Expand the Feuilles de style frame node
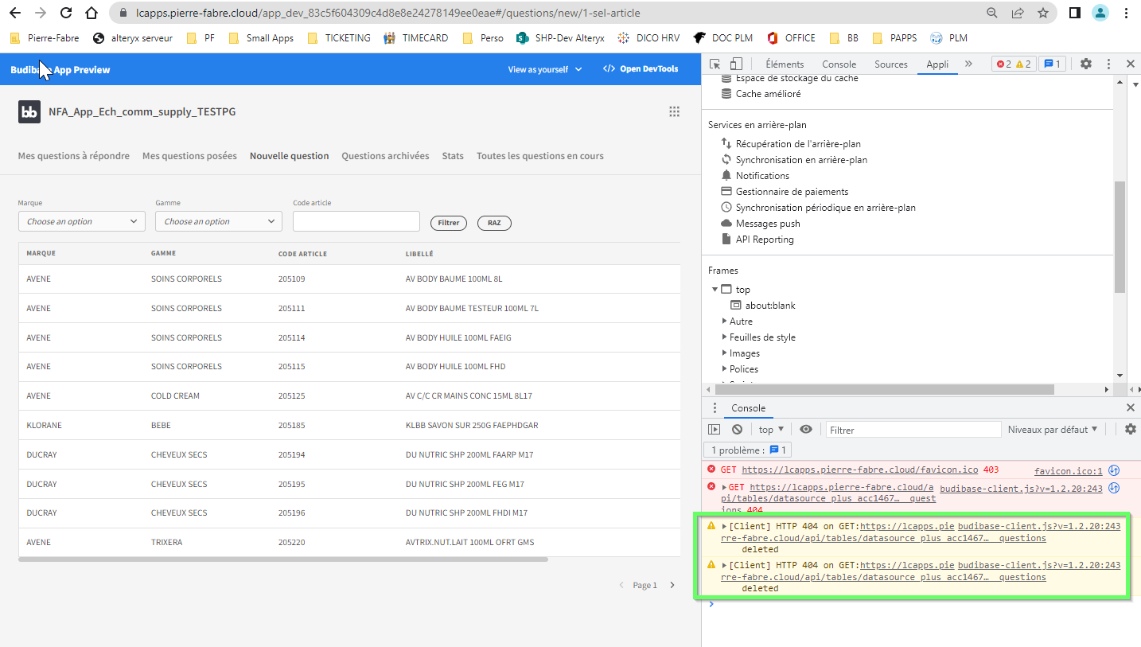Viewport: 1141px width, 647px height. 724,337
